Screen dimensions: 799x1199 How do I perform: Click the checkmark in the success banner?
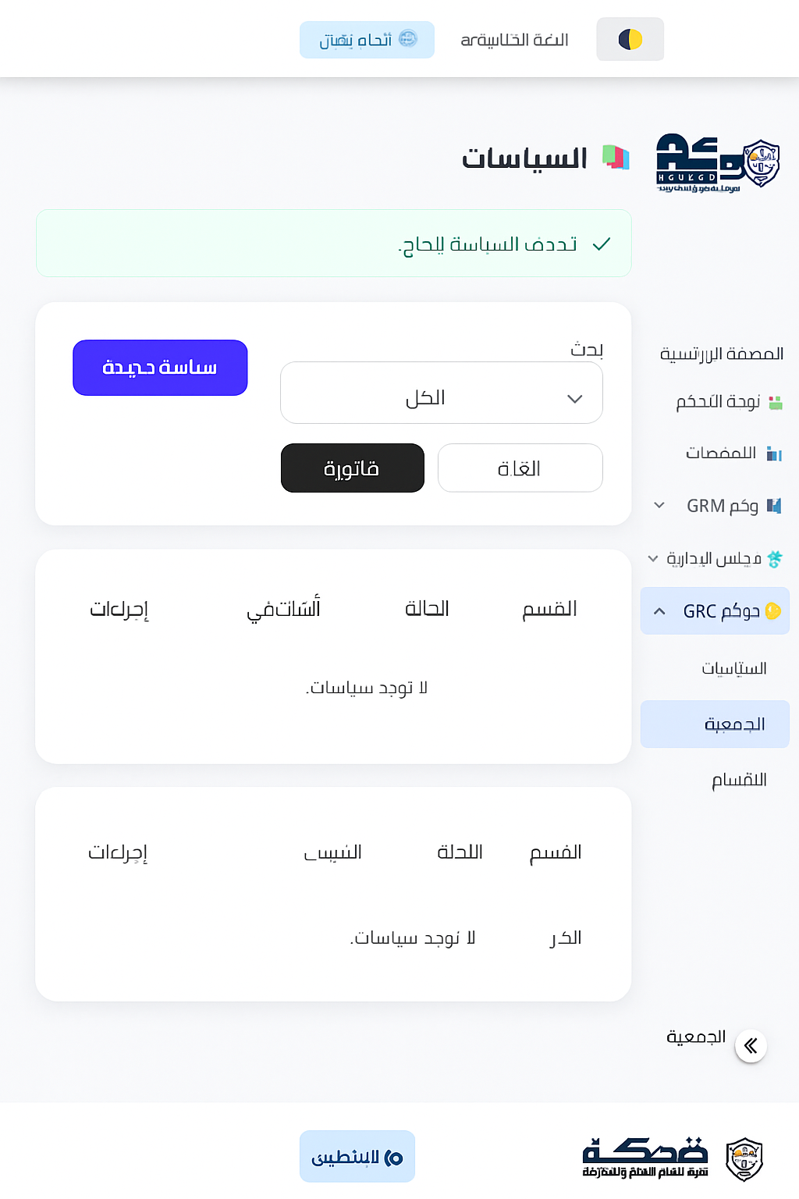point(600,244)
